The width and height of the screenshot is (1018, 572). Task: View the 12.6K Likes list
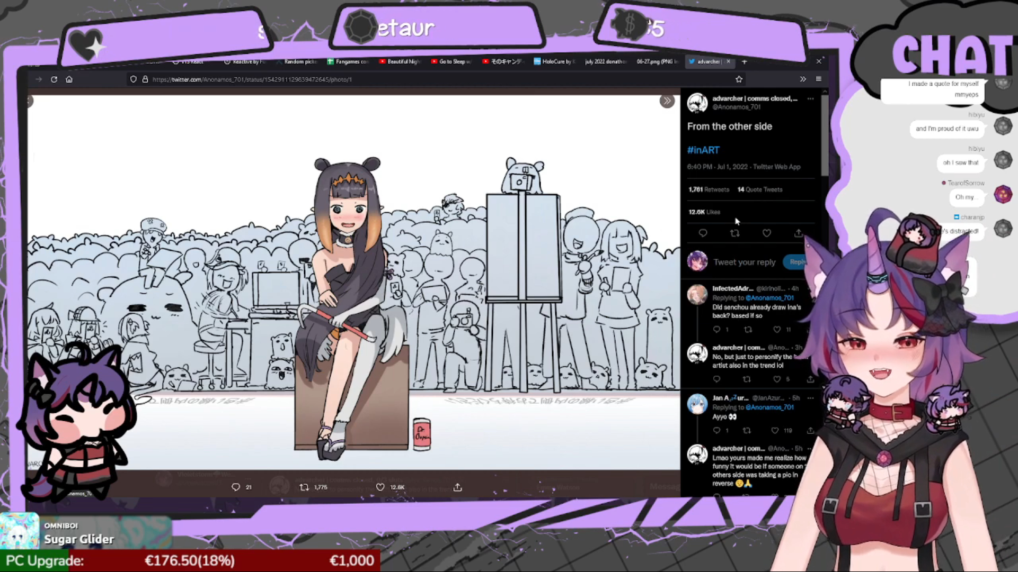[704, 212]
